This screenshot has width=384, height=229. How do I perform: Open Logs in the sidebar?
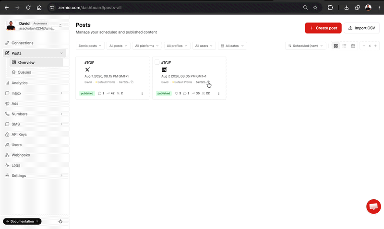pyautogui.click(x=35, y=165)
